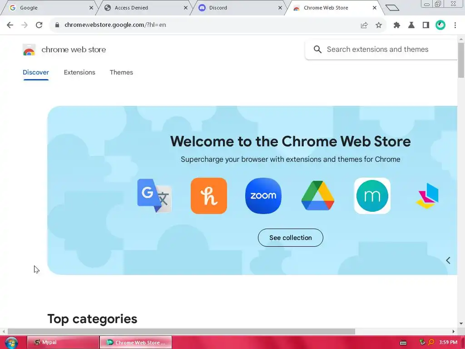The image size is (465, 349).
Task: Share this page via share icon
Action: coord(364,25)
